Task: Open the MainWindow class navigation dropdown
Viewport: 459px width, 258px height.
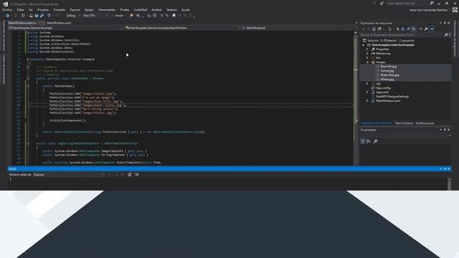Action: 183,28
